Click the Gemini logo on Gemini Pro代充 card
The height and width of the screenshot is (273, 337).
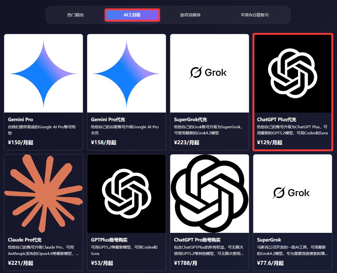[126, 73]
